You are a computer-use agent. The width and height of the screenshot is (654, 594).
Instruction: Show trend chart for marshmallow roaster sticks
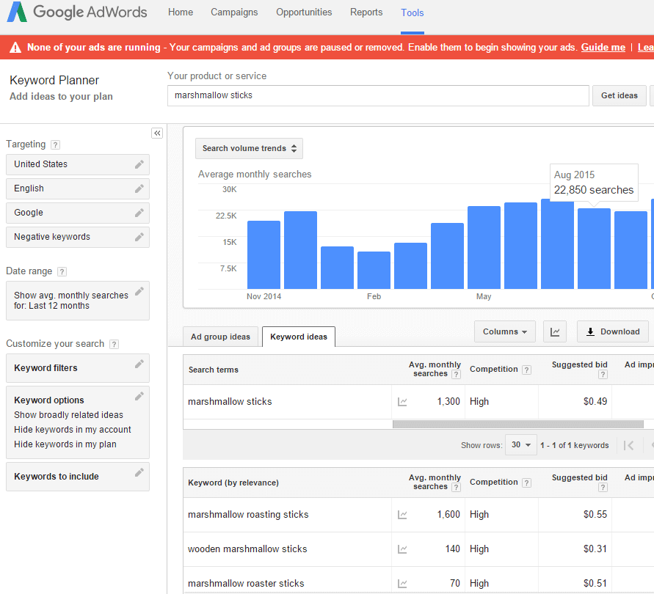click(x=402, y=584)
